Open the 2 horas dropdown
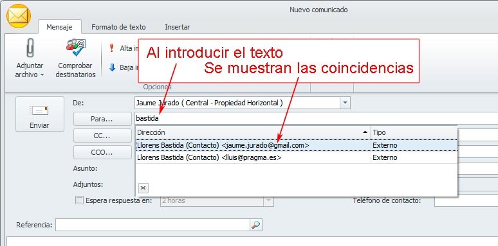 268,200
